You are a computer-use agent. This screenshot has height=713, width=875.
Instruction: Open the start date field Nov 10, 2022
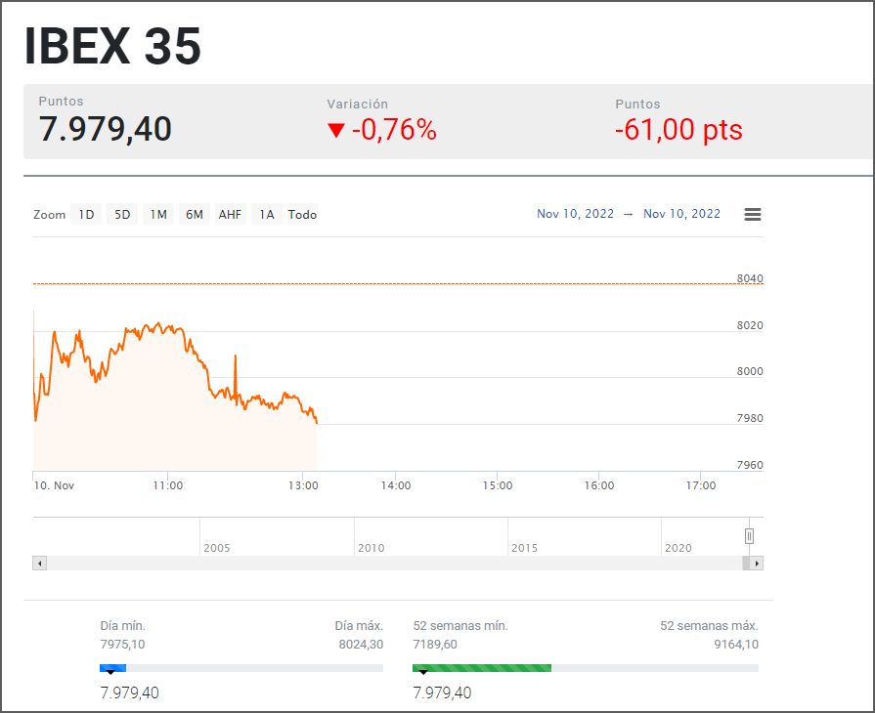[x=575, y=214]
